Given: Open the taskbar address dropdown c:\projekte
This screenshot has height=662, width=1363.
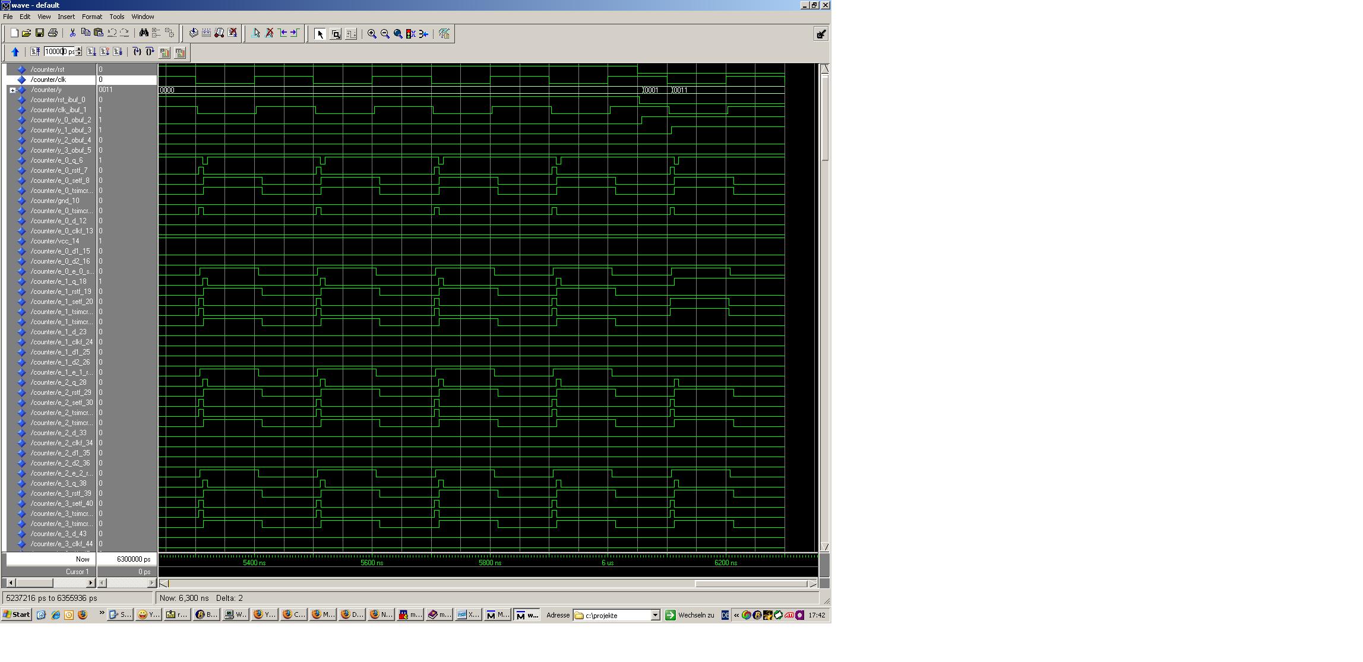Looking at the screenshot, I should [655, 615].
